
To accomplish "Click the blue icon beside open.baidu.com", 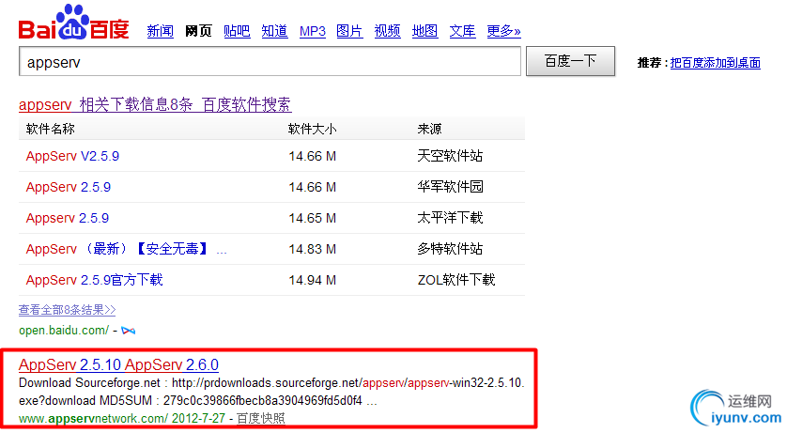I will (x=128, y=331).
